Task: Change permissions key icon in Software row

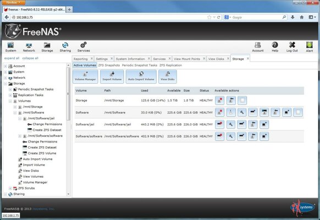Action: [275, 112]
